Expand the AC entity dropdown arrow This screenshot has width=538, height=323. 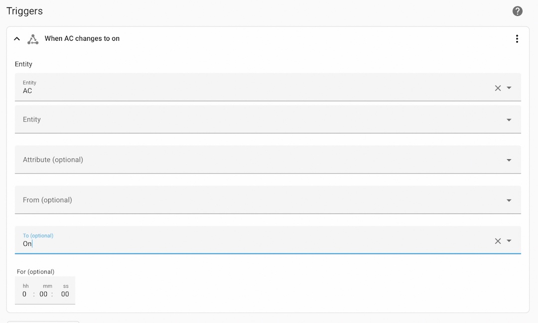(509, 88)
